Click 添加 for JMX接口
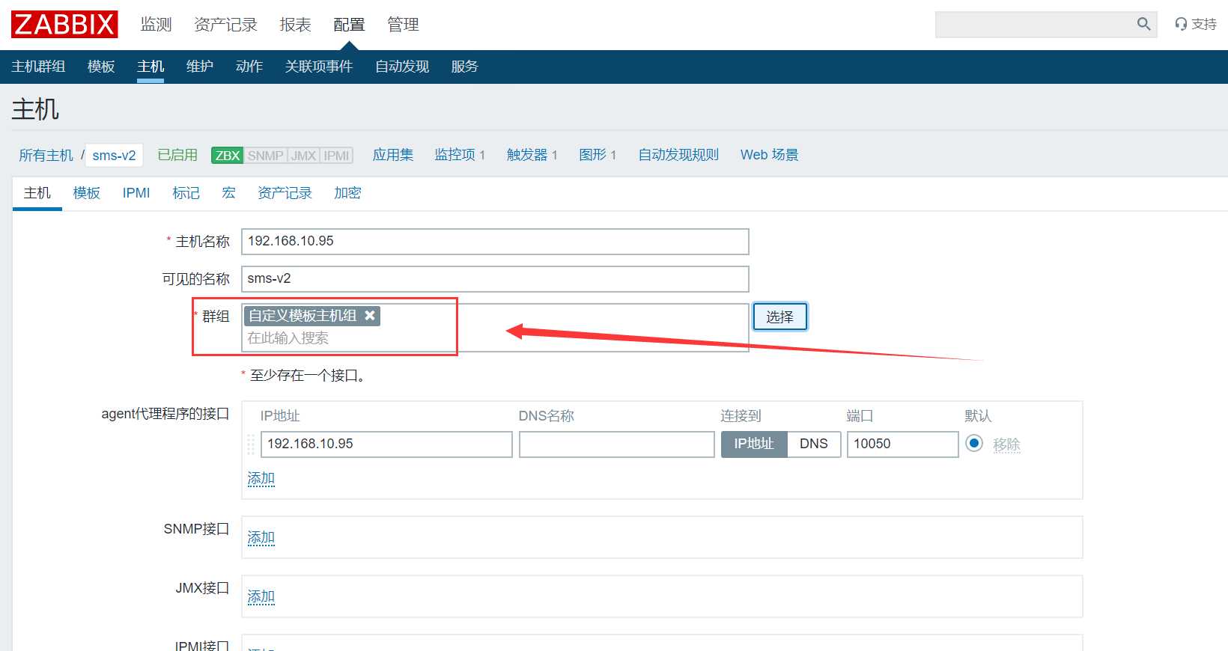This screenshot has height=651, width=1228. click(261, 596)
